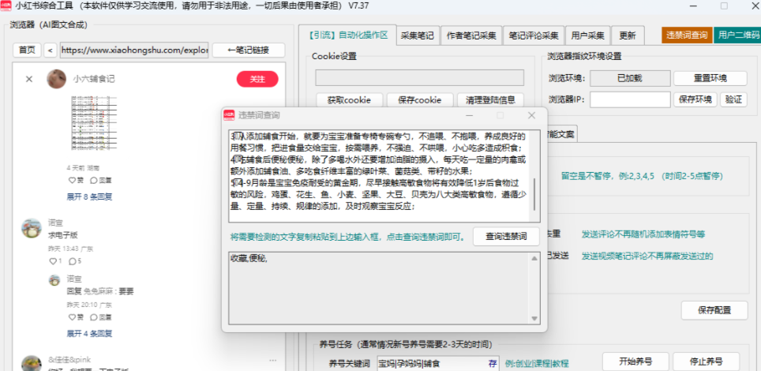Screen dimensions: 761x371
Task: Switch to the 采集笔记 tab
Action: point(417,36)
